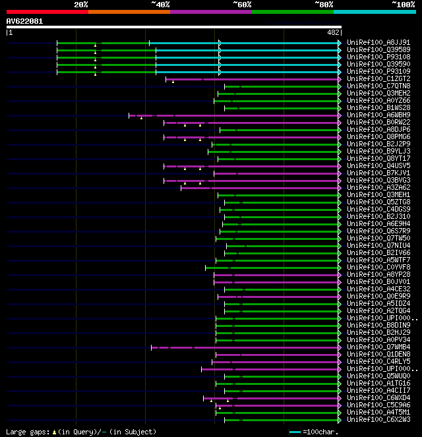Click the UniRef100_A8YP28 label
Screen dimensions: 422x437
coord(378,274)
